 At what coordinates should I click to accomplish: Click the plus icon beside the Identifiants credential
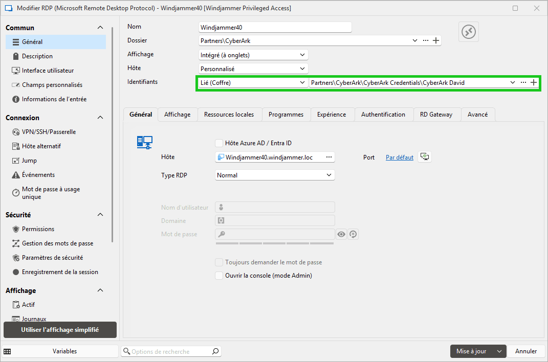534,82
